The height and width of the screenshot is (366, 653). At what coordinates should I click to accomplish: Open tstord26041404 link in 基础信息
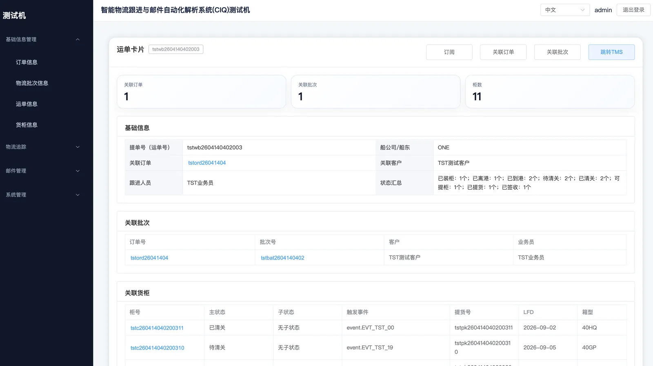tap(207, 163)
